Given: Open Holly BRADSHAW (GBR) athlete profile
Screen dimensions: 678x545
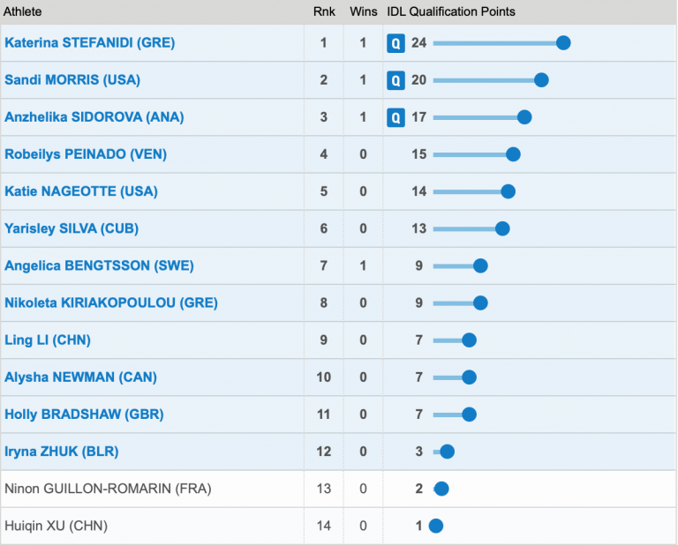Looking at the screenshot, I should coord(84,414).
